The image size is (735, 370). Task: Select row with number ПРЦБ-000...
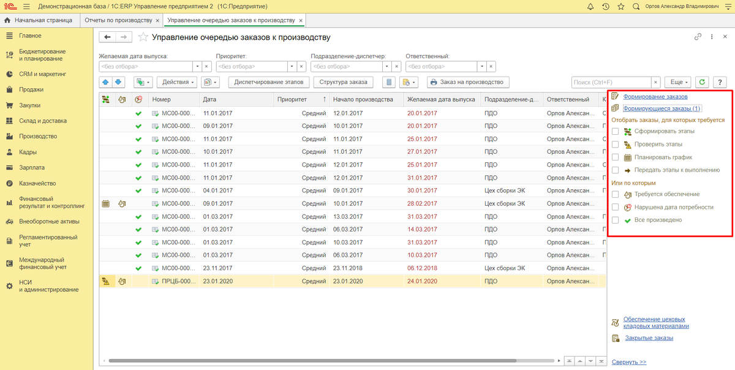click(x=353, y=281)
